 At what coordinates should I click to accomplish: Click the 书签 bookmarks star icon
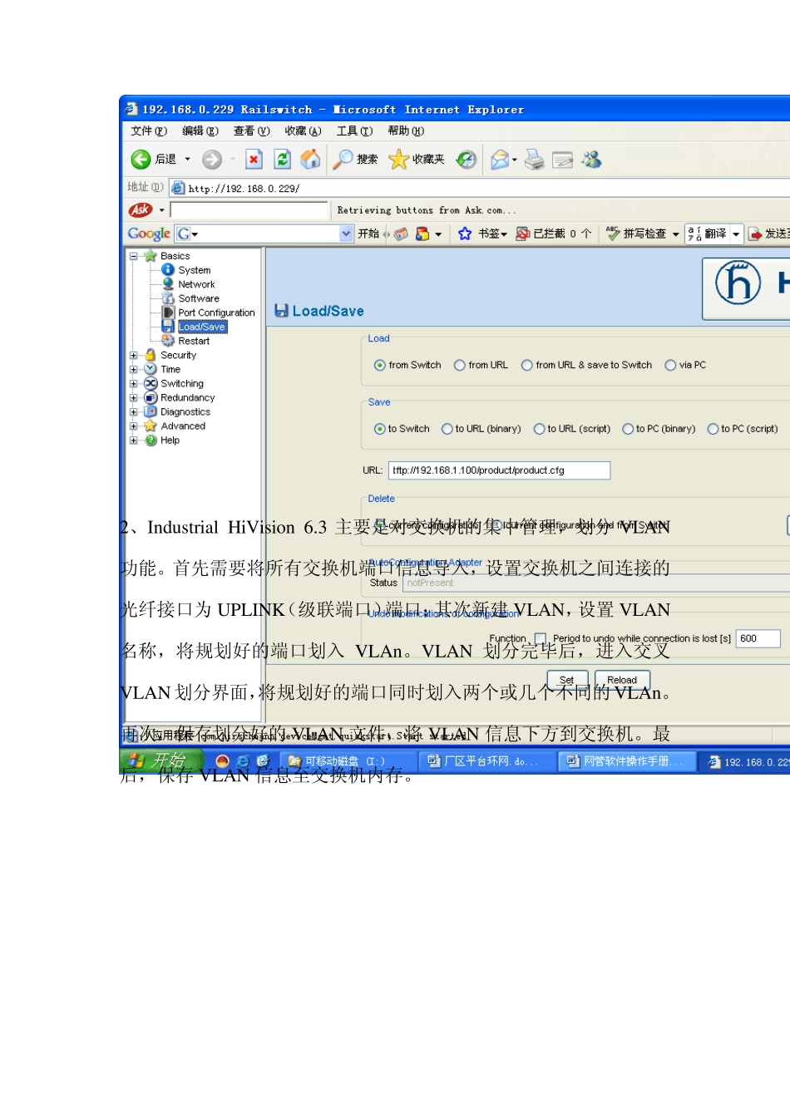click(465, 234)
